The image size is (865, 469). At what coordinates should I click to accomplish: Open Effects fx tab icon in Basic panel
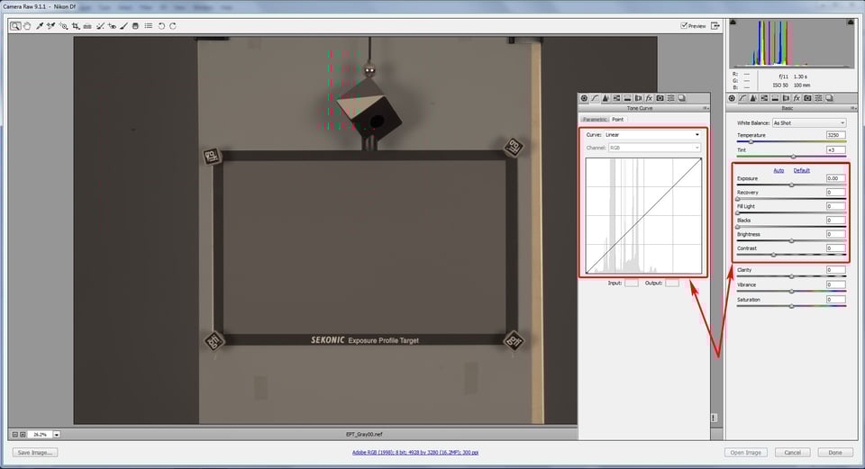click(x=797, y=98)
